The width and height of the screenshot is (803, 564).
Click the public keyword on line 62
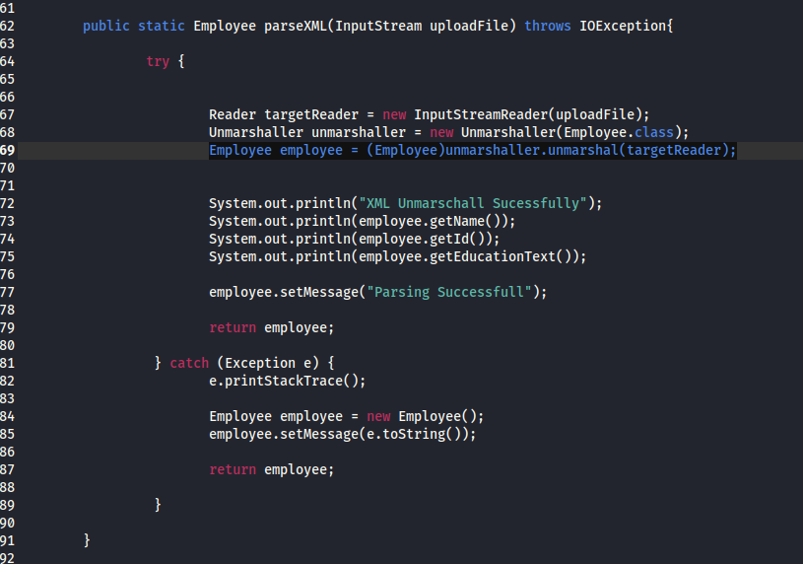pos(105,26)
